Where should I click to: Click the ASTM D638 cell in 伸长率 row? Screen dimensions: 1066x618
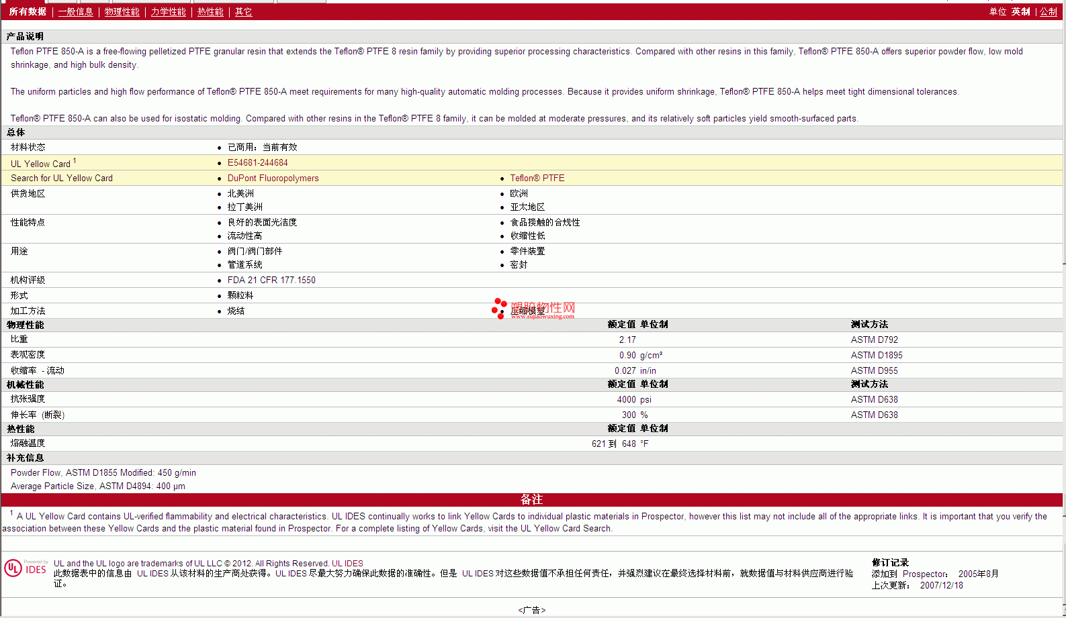[874, 415]
